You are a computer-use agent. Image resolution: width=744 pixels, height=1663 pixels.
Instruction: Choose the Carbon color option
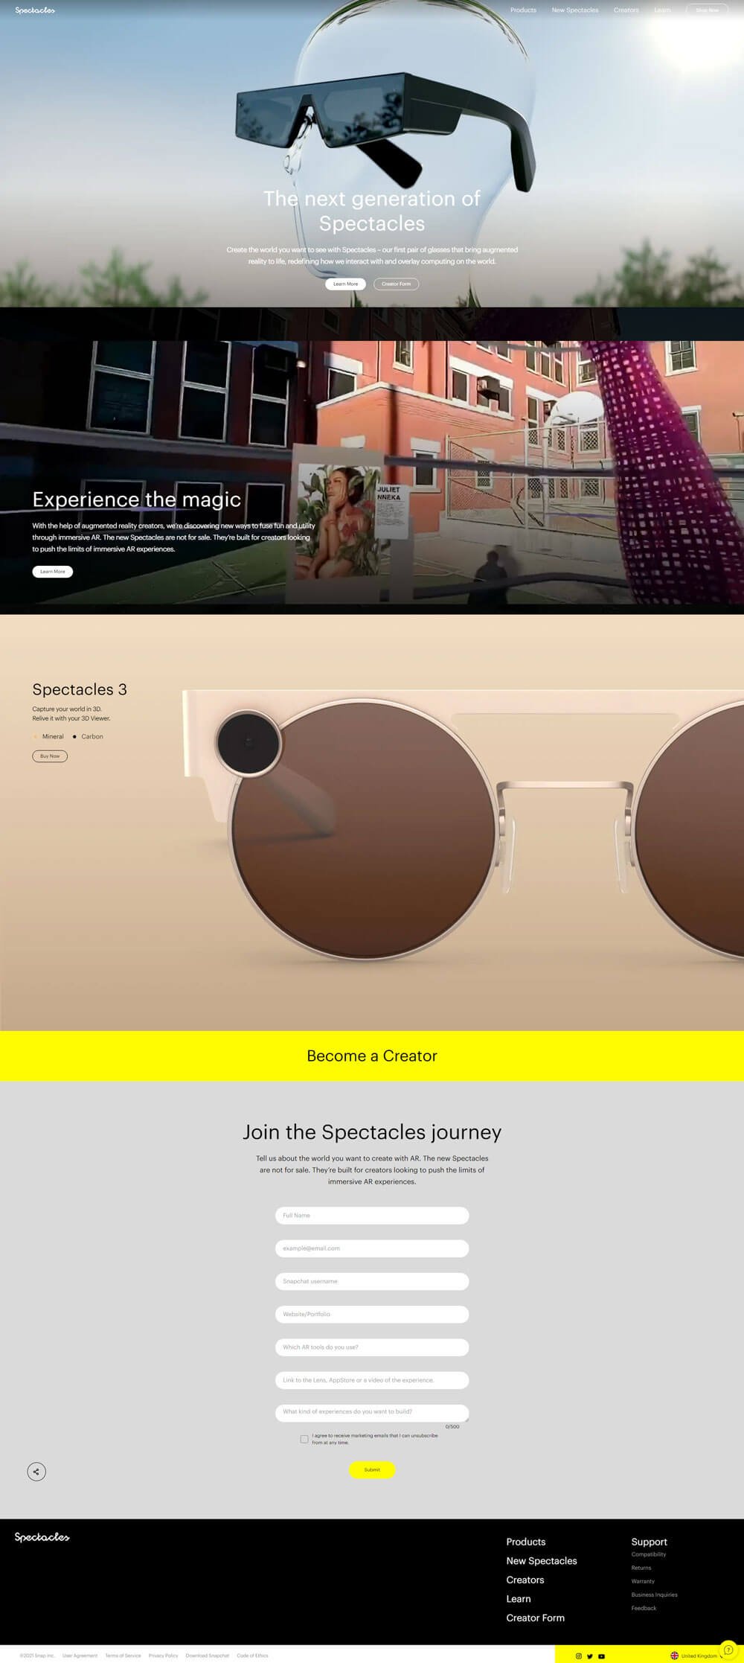point(89,736)
